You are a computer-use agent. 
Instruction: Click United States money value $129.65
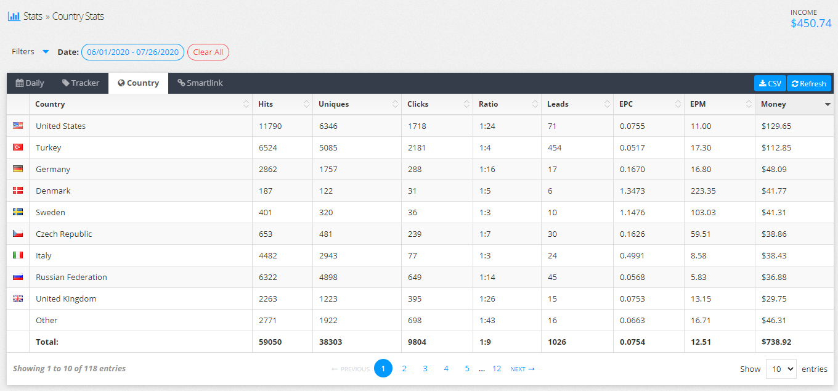776,126
